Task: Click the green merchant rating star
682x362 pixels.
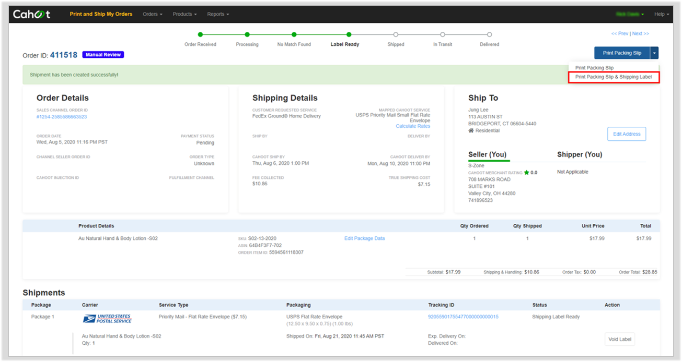Action: (x=526, y=173)
